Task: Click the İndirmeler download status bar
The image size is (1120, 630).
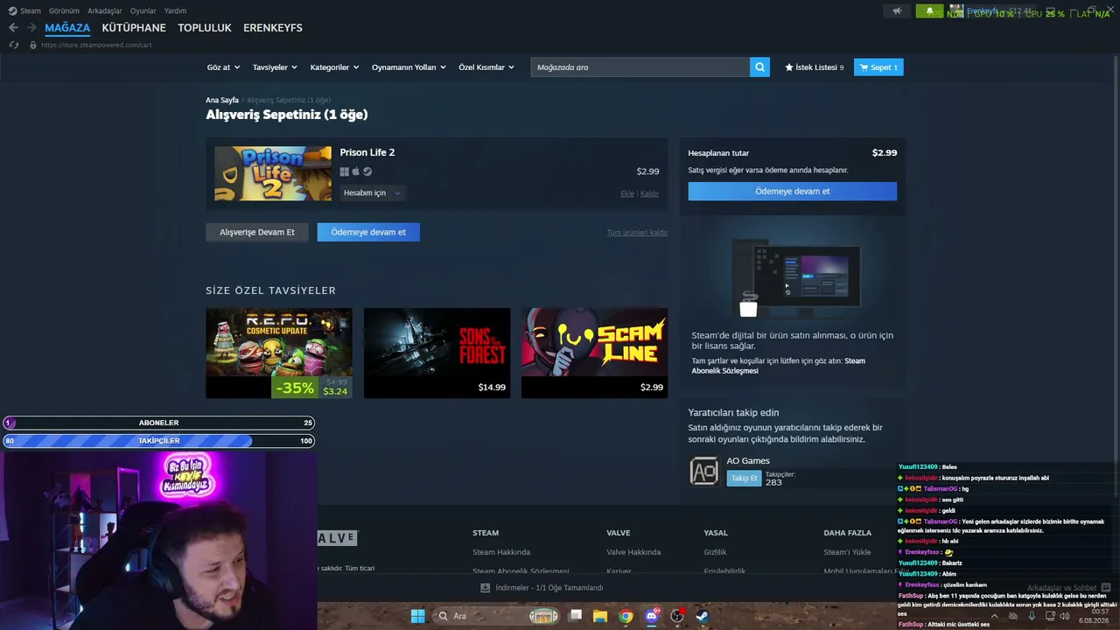Action: coord(542,588)
